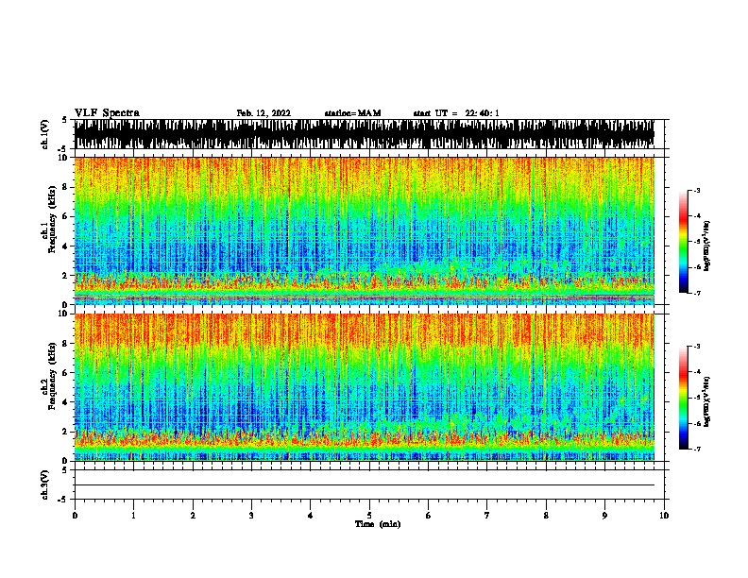The height and width of the screenshot is (578, 748).
Task: Click the ch.1 color scale log(PSD) unit label
Action: pos(707,246)
